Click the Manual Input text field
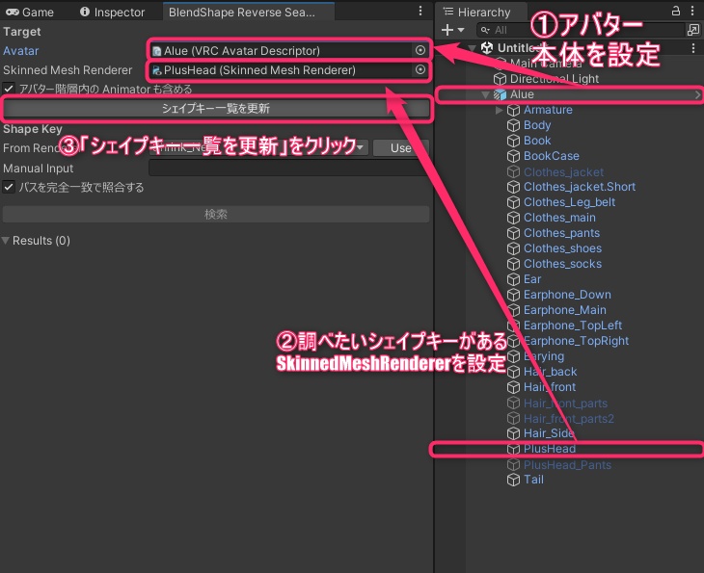Viewport: 704px width, 573px height. pos(288,168)
